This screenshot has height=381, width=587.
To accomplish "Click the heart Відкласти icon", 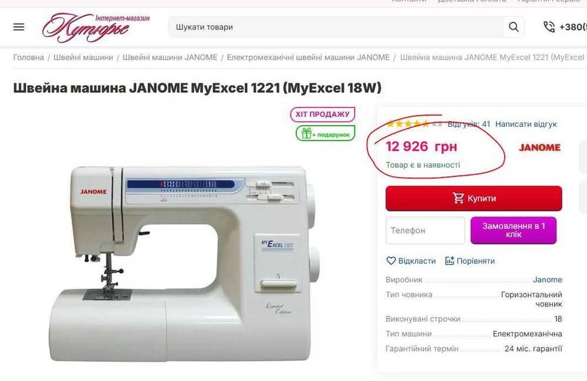I will coord(391,261).
